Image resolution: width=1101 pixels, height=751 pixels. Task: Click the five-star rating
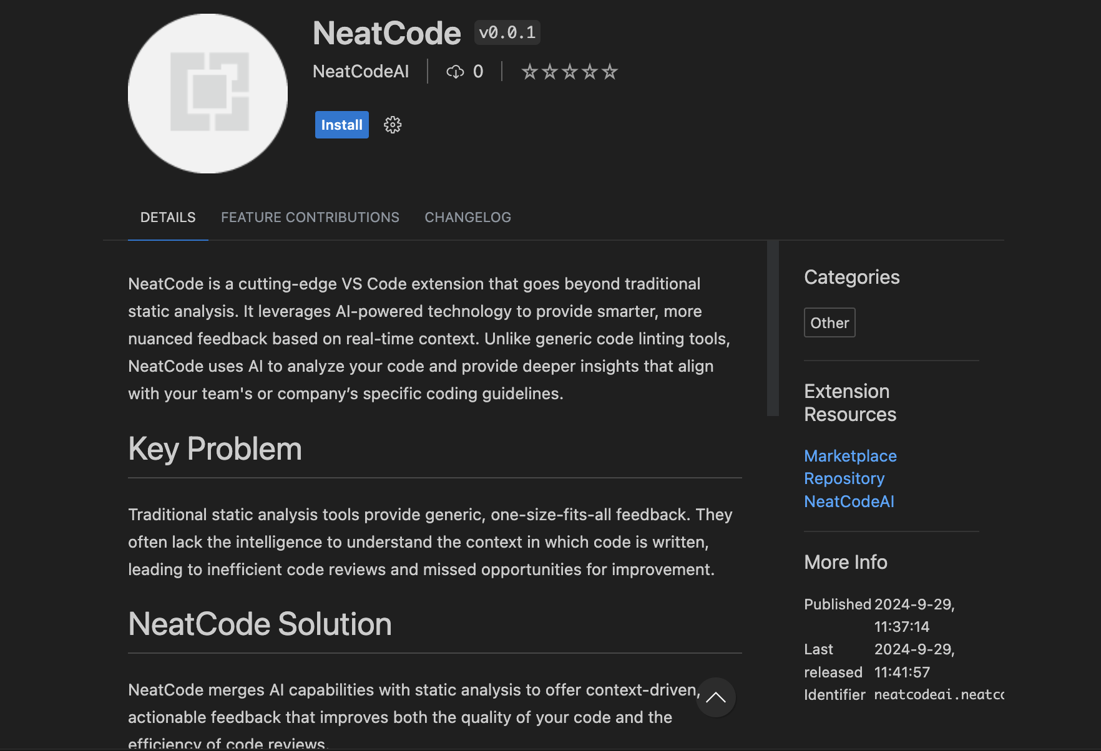click(x=569, y=72)
